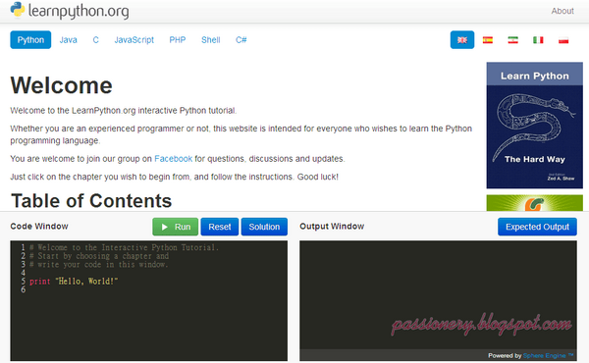Open the Python tab
This screenshot has height=363, width=589.
pos(30,40)
